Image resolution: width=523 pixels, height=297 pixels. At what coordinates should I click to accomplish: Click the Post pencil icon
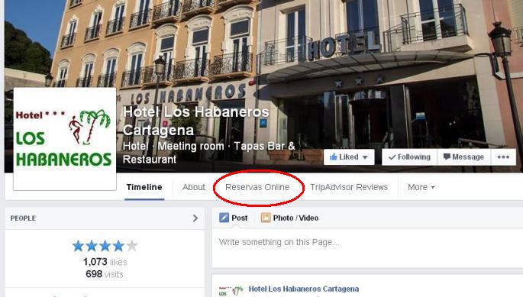pyautogui.click(x=224, y=218)
